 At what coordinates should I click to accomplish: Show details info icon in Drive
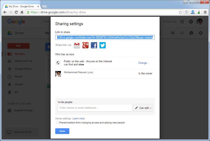(191, 33)
